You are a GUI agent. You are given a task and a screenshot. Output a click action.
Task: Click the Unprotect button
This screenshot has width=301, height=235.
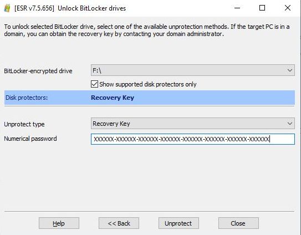pyautogui.click(x=178, y=223)
